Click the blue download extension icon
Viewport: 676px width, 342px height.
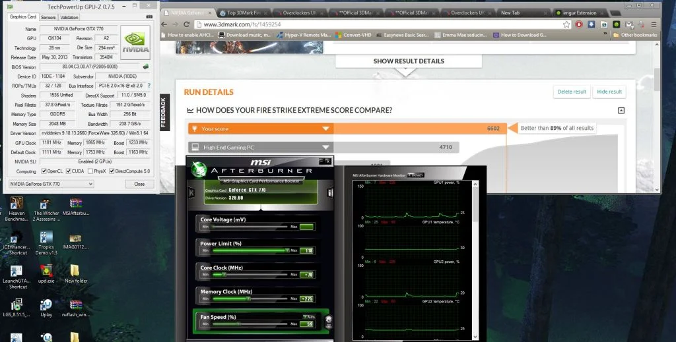[591, 24]
